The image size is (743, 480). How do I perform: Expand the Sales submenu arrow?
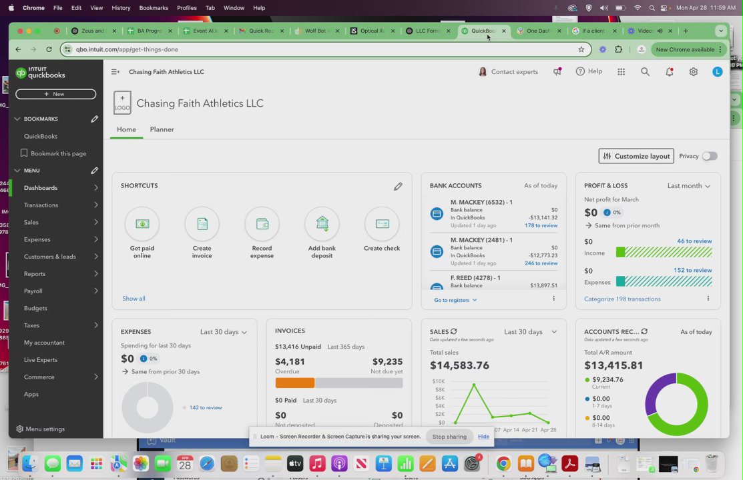point(96,222)
